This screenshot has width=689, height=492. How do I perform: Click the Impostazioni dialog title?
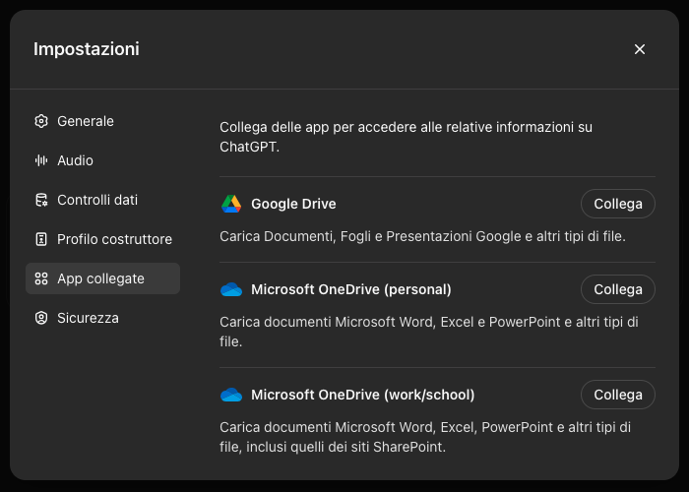tap(87, 49)
